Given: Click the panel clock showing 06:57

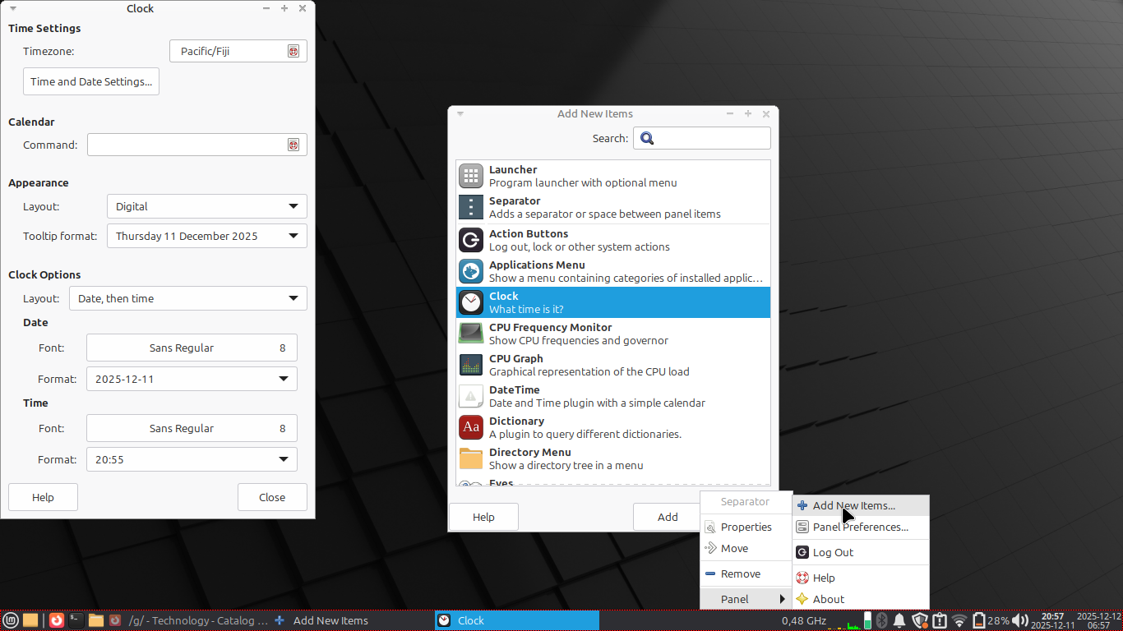Looking at the screenshot, I should pyautogui.click(x=1099, y=620).
